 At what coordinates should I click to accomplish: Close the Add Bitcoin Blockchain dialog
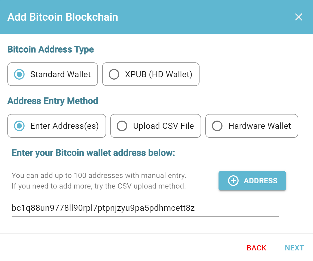[298, 17]
